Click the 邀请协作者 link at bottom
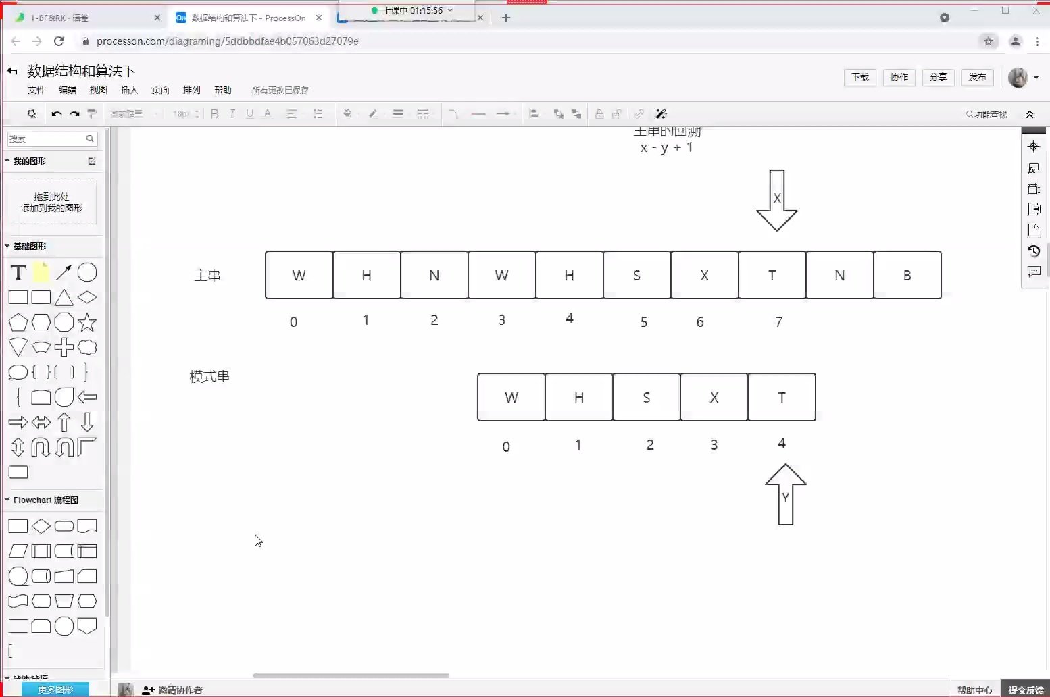Viewport: 1050px width, 697px height. pyautogui.click(x=180, y=690)
